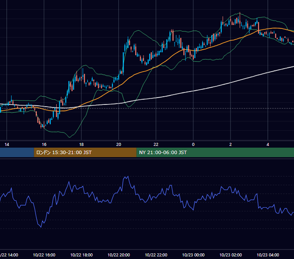Click the 22 hour axis label
294x259 pixels.
156,145
